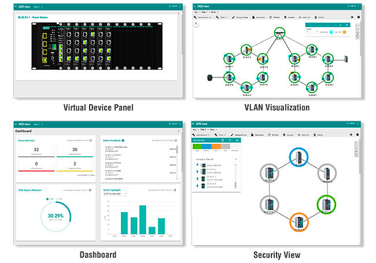Click Locator in VLAN Visualization toolbar

click(289, 17)
